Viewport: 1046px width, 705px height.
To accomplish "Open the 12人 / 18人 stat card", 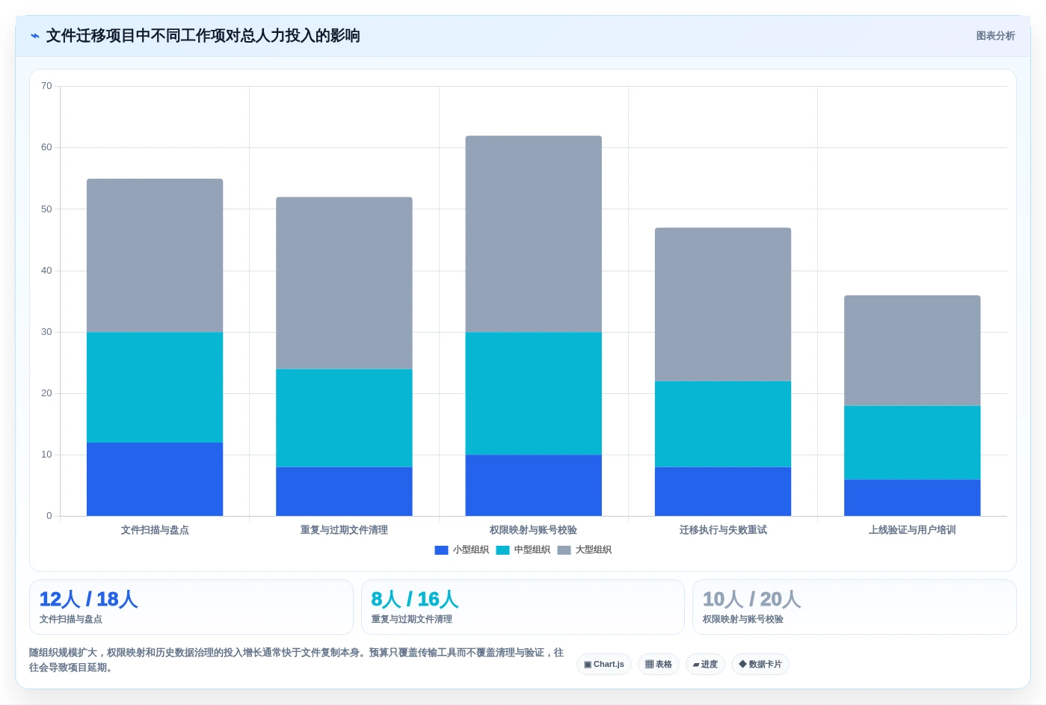I will 191,607.
